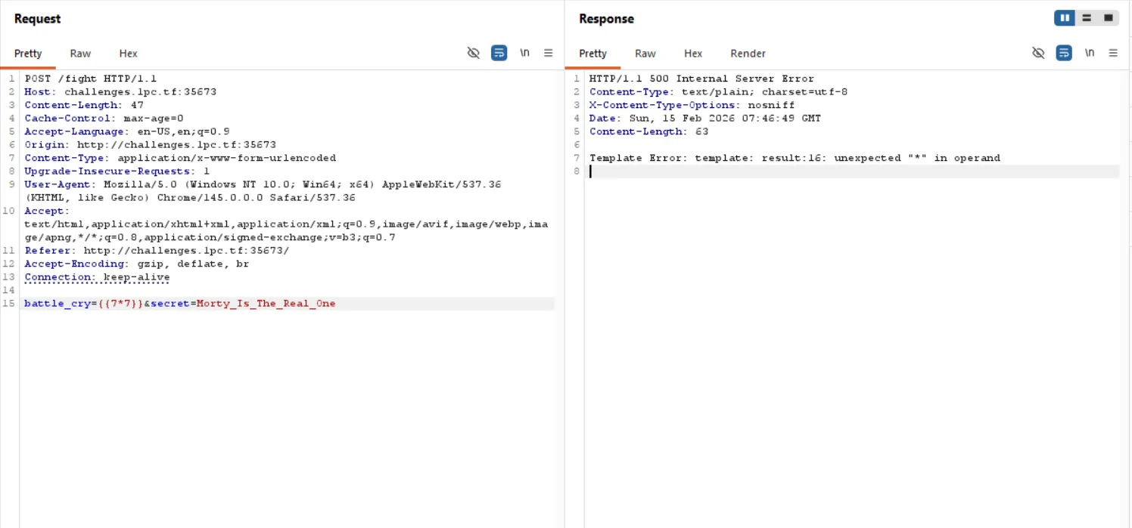Switch to top-bottom stacked layout icon

1087,18
